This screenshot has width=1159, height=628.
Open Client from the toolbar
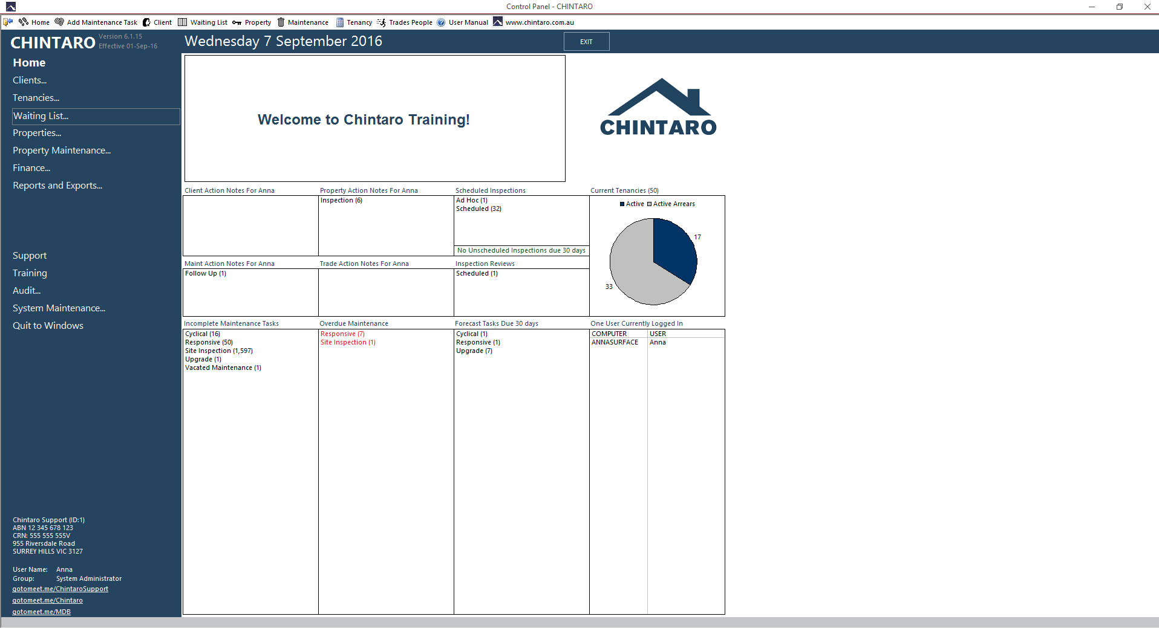[163, 22]
